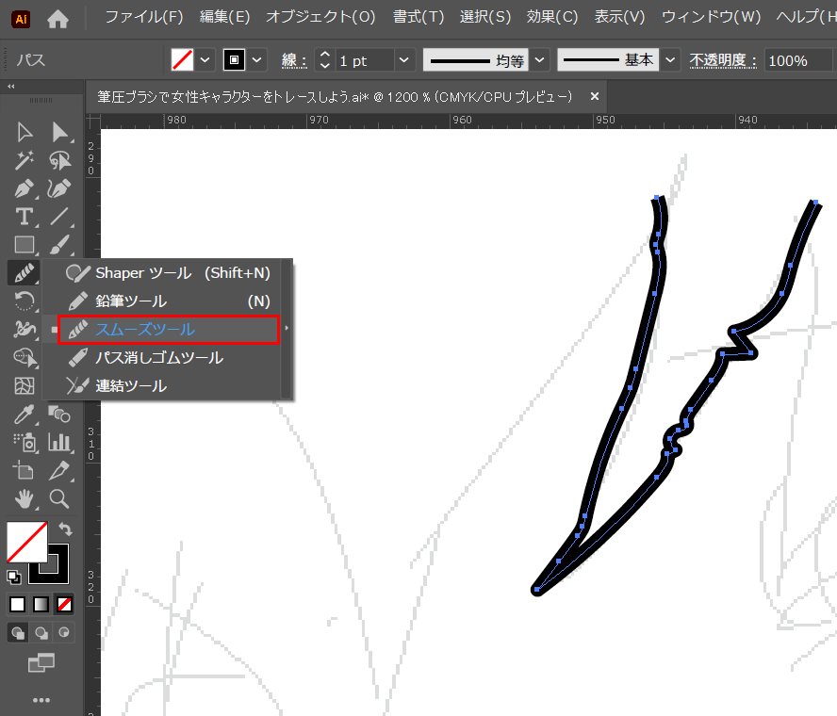Set paint to Gradient button
The image size is (837, 716).
coord(41,604)
